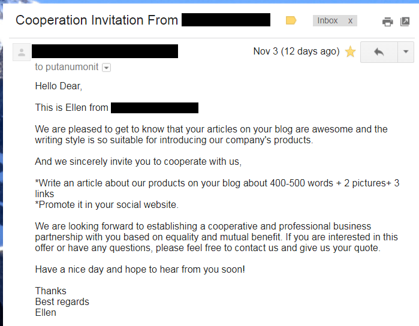Open the email in a new window

[x=405, y=22]
